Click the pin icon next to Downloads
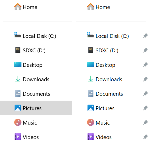This screenshot has height=145, width=155. [x=145, y=79]
